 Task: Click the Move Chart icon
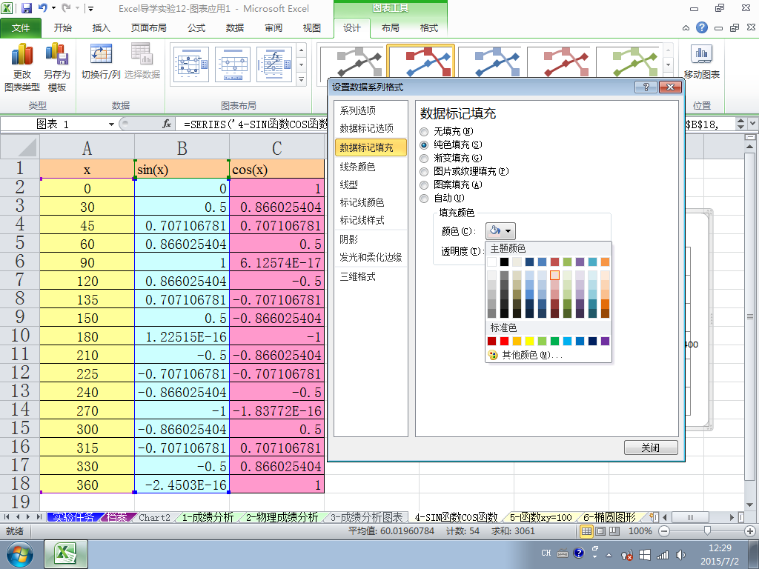[701, 55]
